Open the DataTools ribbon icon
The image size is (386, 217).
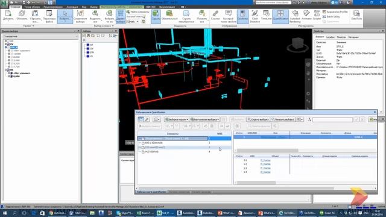tap(356, 15)
